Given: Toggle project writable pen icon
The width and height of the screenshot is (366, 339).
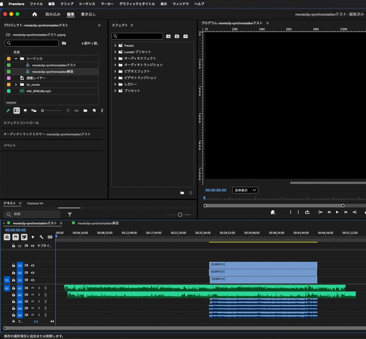Looking at the screenshot, I should coord(8,111).
